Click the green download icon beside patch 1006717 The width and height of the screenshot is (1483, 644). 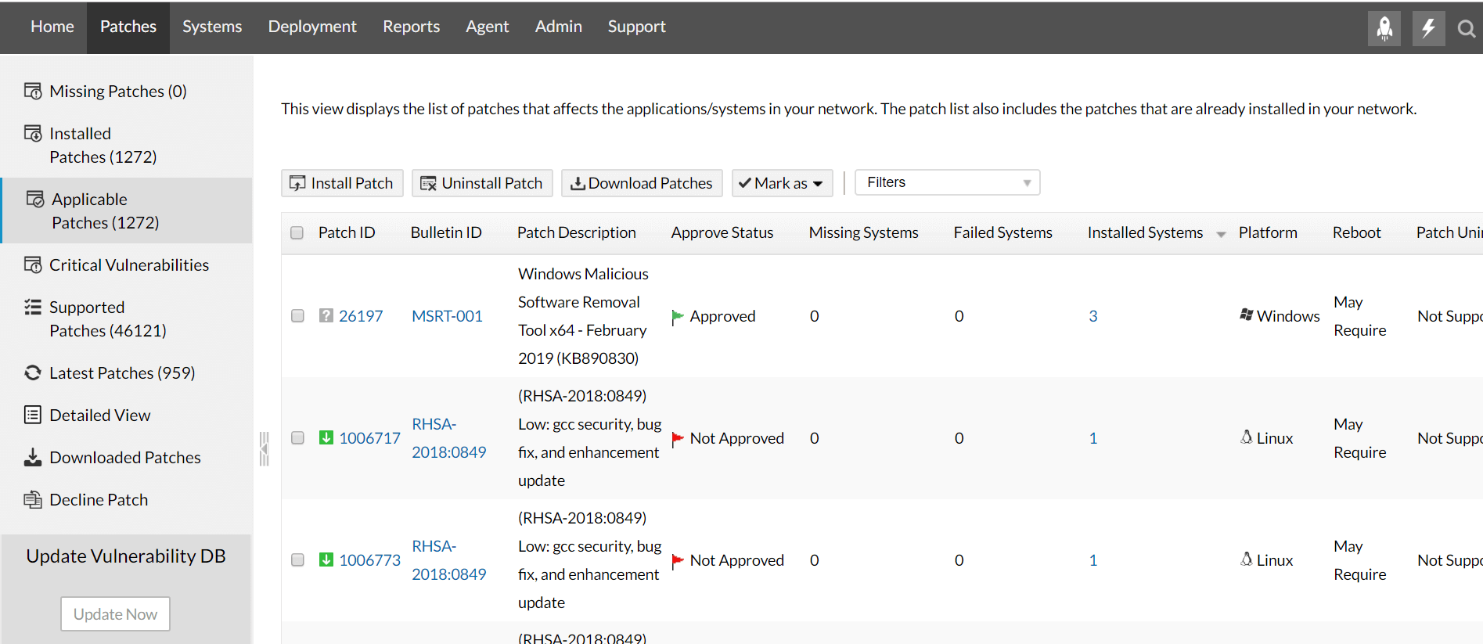[326, 438]
